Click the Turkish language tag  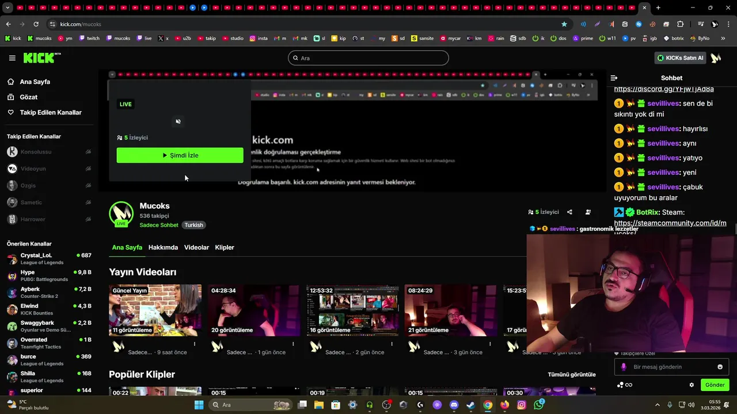[193, 225]
